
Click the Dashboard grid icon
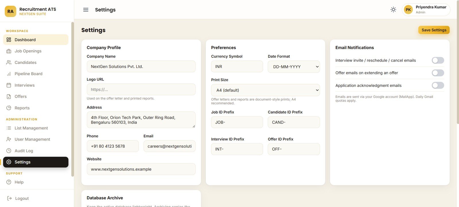click(x=9, y=40)
